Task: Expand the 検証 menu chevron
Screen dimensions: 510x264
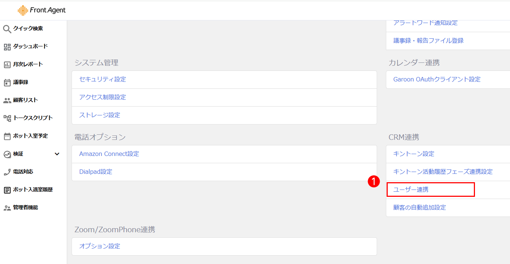Action: pyautogui.click(x=57, y=154)
